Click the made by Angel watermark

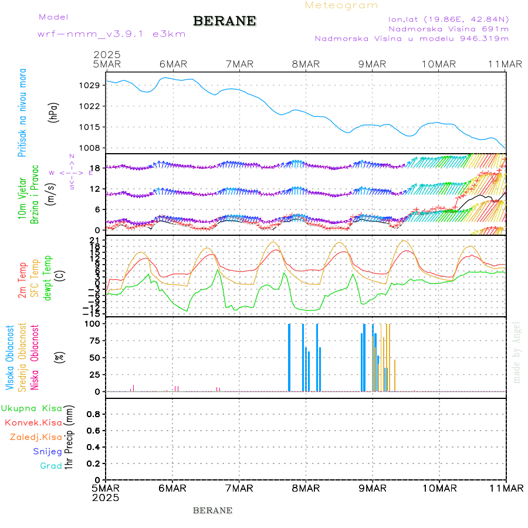point(517,352)
